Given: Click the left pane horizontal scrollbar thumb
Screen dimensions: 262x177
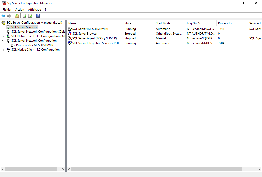Looking at the screenshot, I should 31,169.
